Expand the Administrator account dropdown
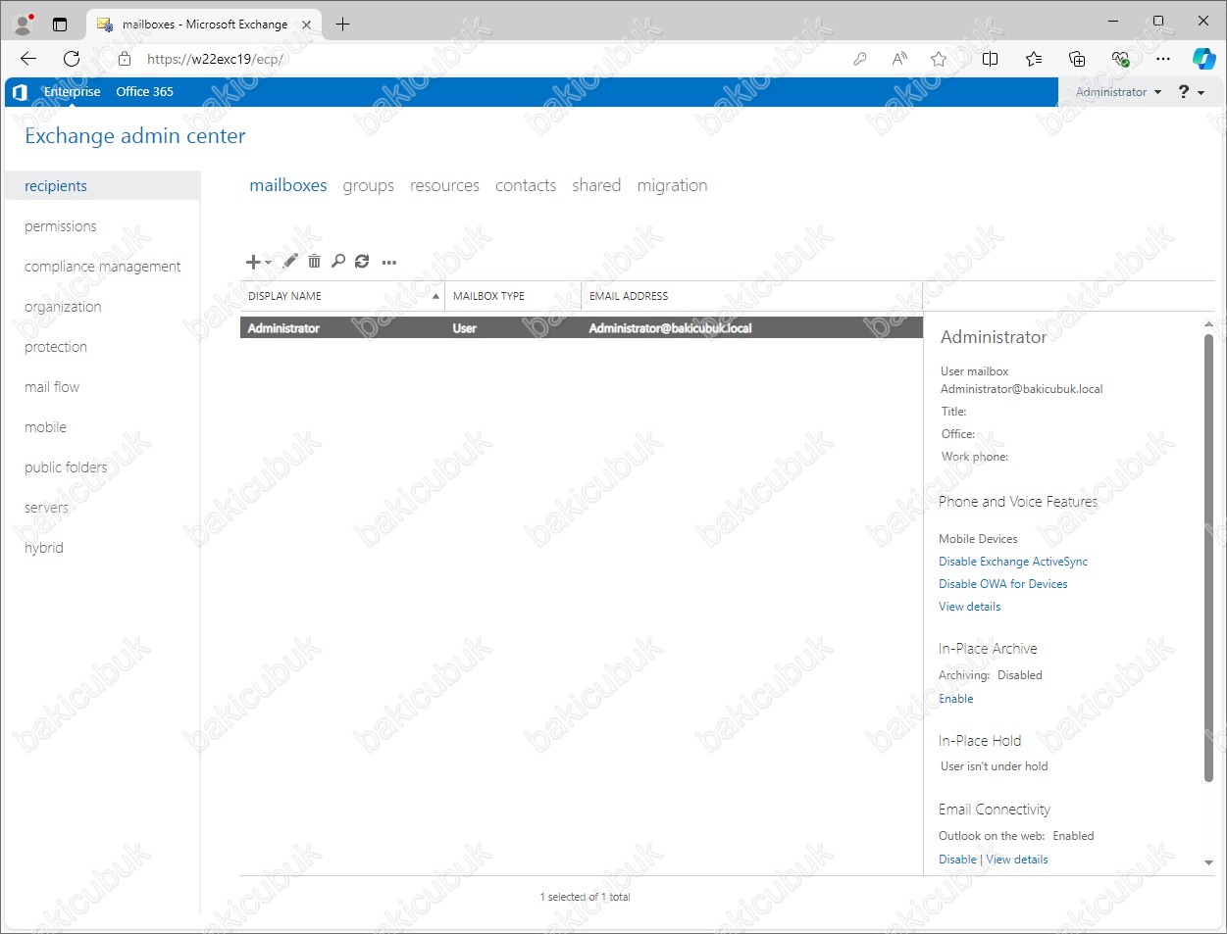 click(1118, 92)
